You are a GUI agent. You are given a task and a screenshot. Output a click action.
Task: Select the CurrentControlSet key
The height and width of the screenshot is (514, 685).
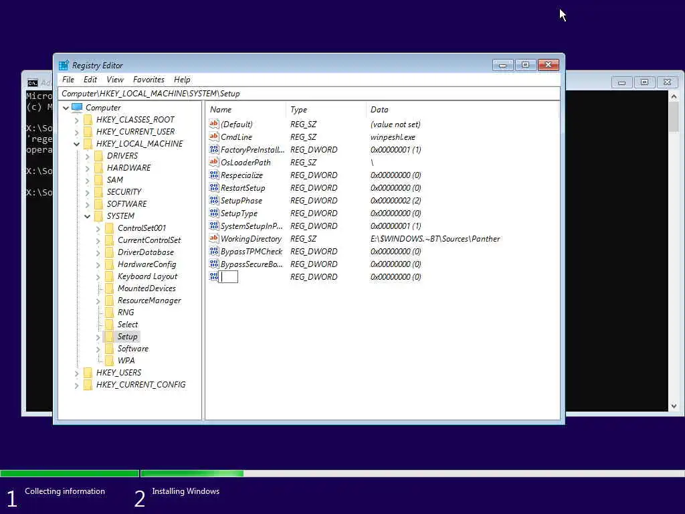tap(149, 240)
